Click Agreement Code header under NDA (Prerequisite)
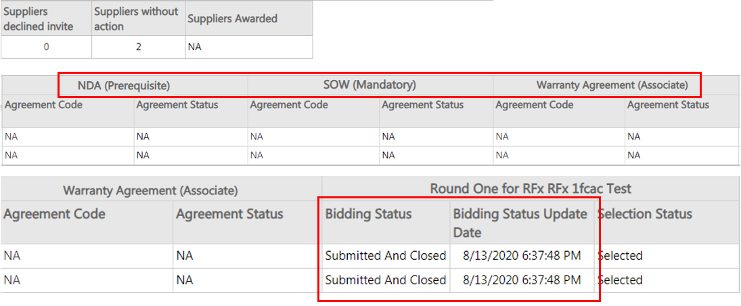Viewport: 741px width, 306px height. 44,105
